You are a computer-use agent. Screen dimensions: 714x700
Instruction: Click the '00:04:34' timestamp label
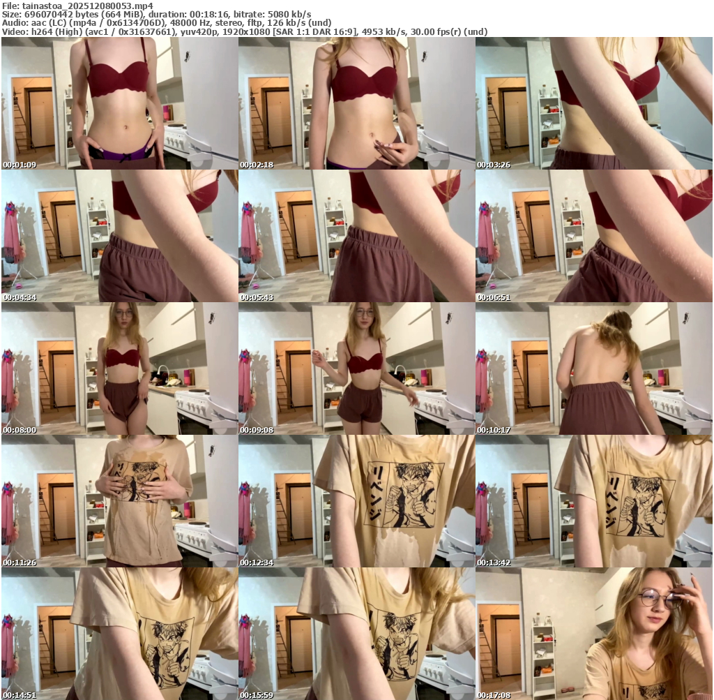pyautogui.click(x=19, y=297)
